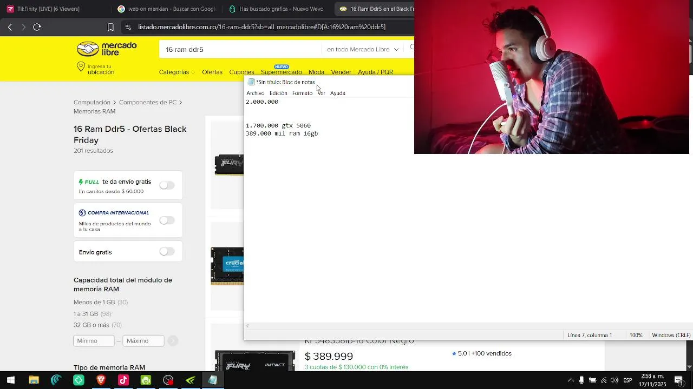Click the battery/power tray icon
Viewport: 693px width, 389px height.
tap(592, 380)
